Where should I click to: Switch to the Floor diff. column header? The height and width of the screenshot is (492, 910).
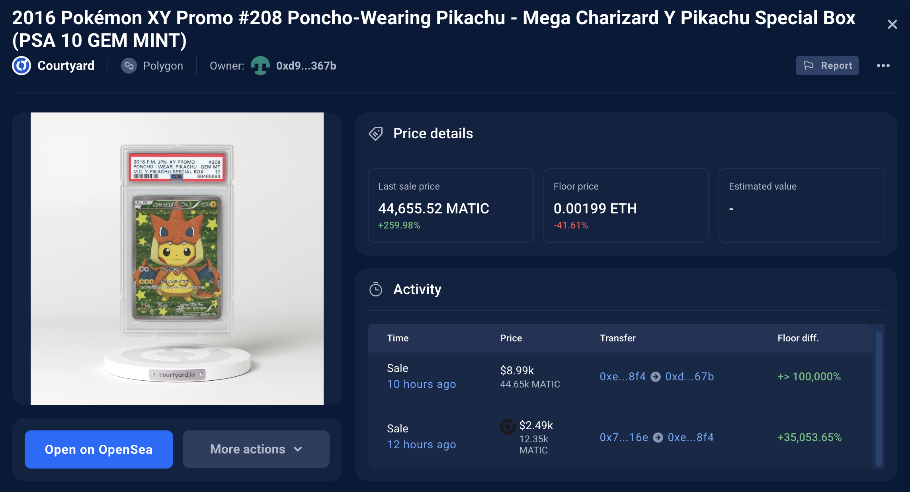(x=798, y=338)
